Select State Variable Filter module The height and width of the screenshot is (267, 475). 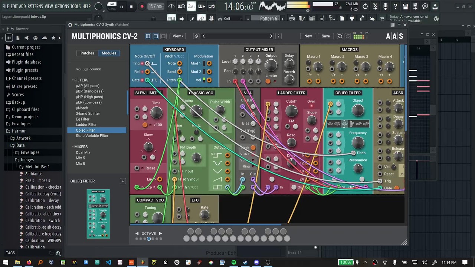(92, 136)
